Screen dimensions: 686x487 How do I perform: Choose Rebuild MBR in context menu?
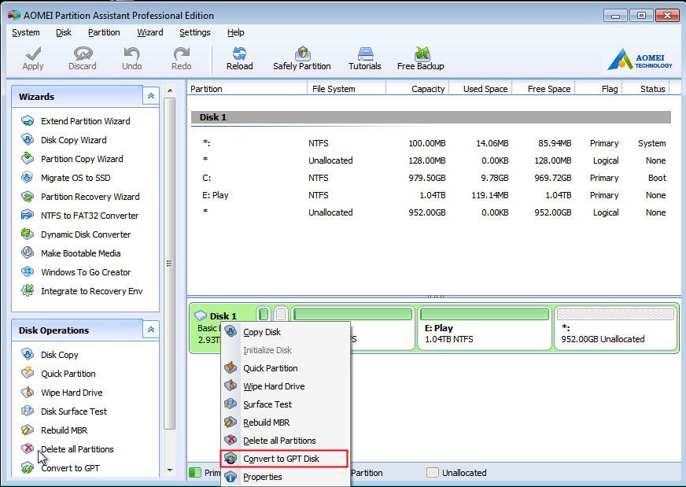(286, 422)
